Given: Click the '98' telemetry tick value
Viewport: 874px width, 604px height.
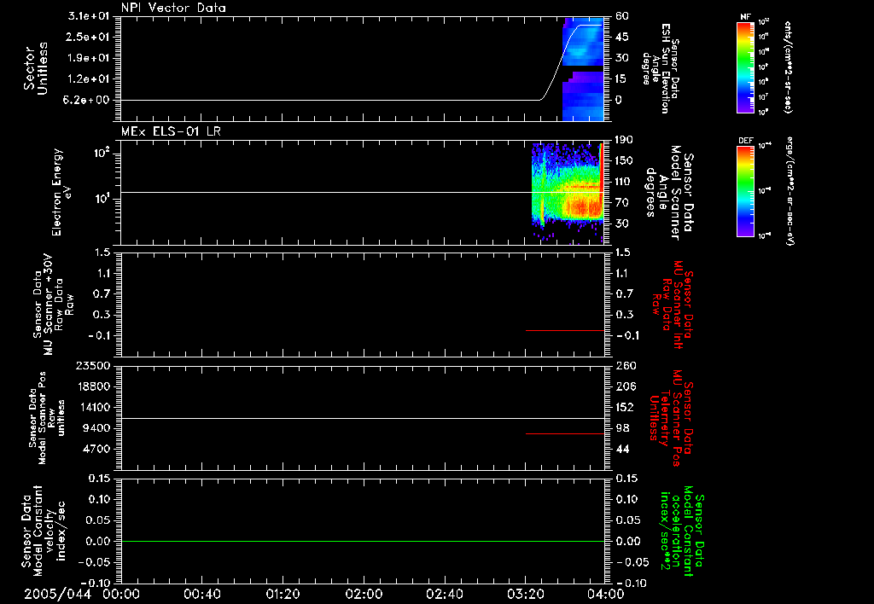Looking at the screenshot, I should [622, 428].
